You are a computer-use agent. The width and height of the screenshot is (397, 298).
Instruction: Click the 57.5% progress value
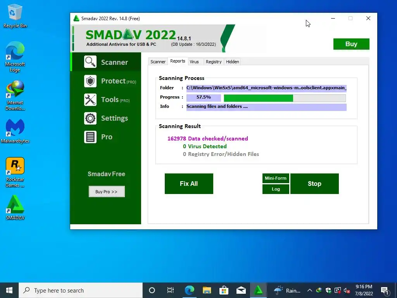coord(204,97)
